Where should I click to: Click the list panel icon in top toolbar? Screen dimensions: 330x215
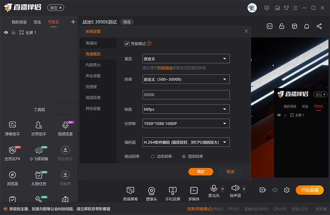270,26
